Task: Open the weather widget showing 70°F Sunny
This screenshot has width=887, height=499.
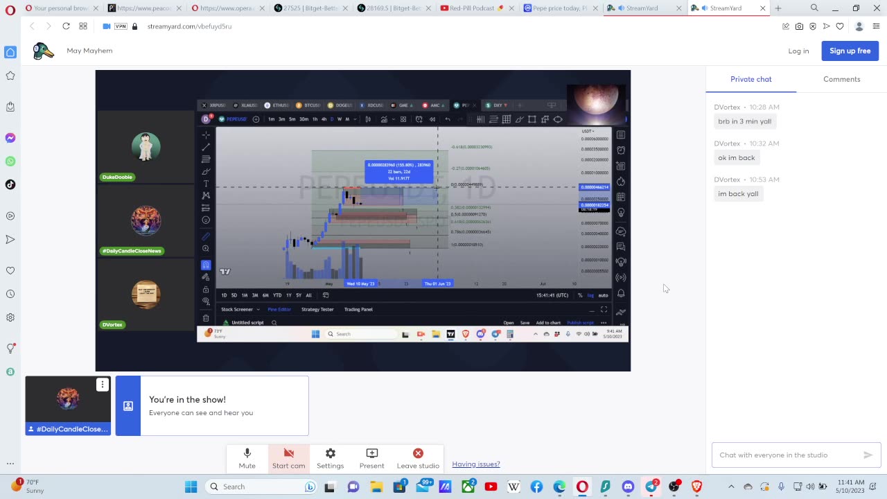Action: click(x=28, y=486)
